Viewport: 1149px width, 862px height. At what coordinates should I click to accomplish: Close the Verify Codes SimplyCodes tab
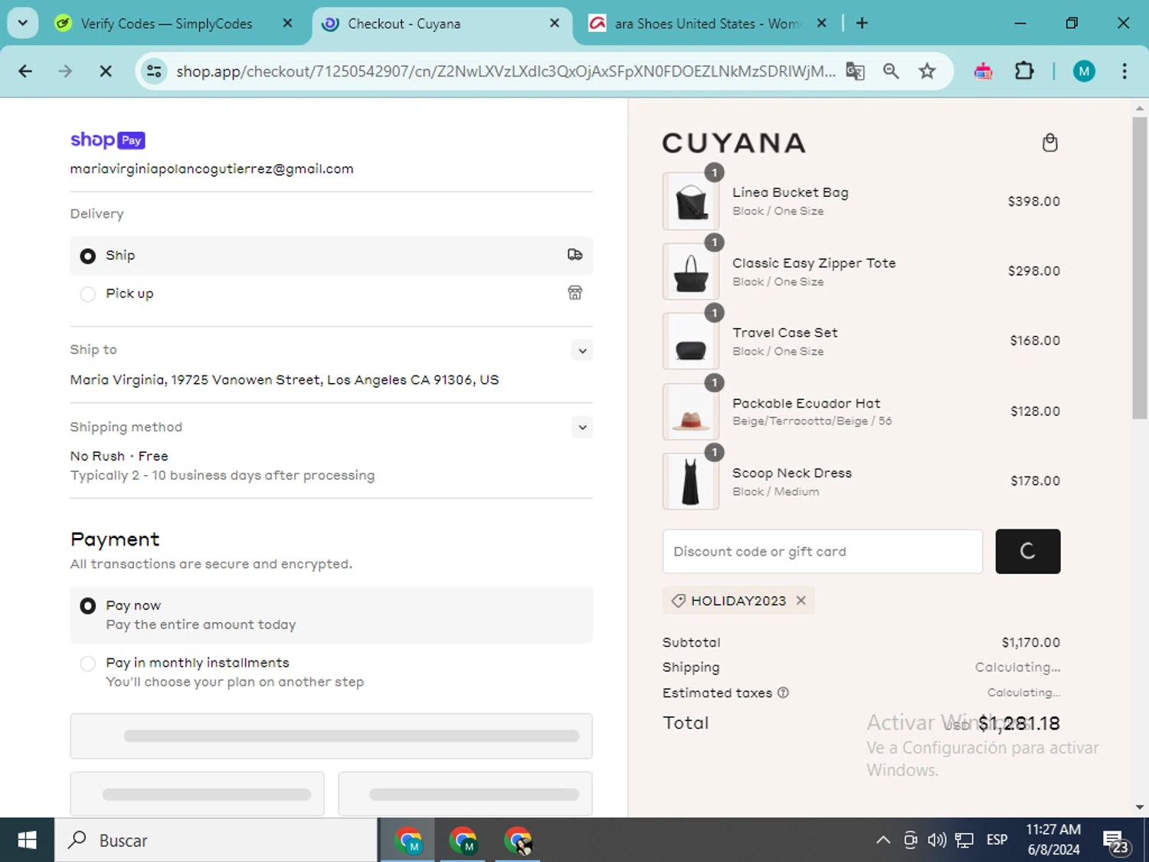pyautogui.click(x=287, y=23)
